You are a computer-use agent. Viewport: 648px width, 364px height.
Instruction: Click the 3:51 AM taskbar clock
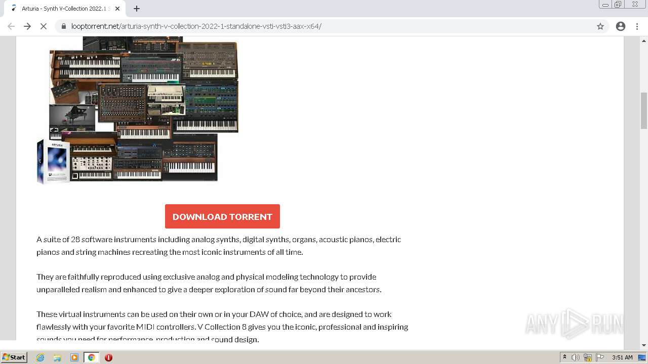point(622,357)
